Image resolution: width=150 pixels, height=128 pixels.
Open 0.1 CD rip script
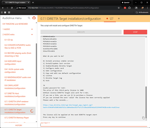point(9,40)
